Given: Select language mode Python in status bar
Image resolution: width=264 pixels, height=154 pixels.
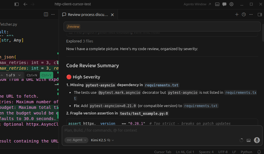Looking at the screenshot, I should 246,152.
